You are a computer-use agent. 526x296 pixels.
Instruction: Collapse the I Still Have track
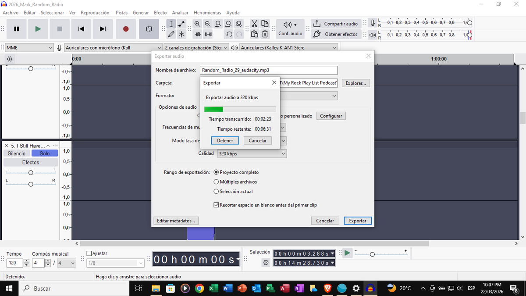[48, 145]
